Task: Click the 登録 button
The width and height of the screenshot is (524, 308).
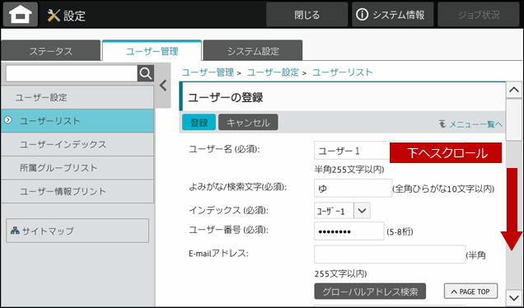Action: (x=199, y=122)
